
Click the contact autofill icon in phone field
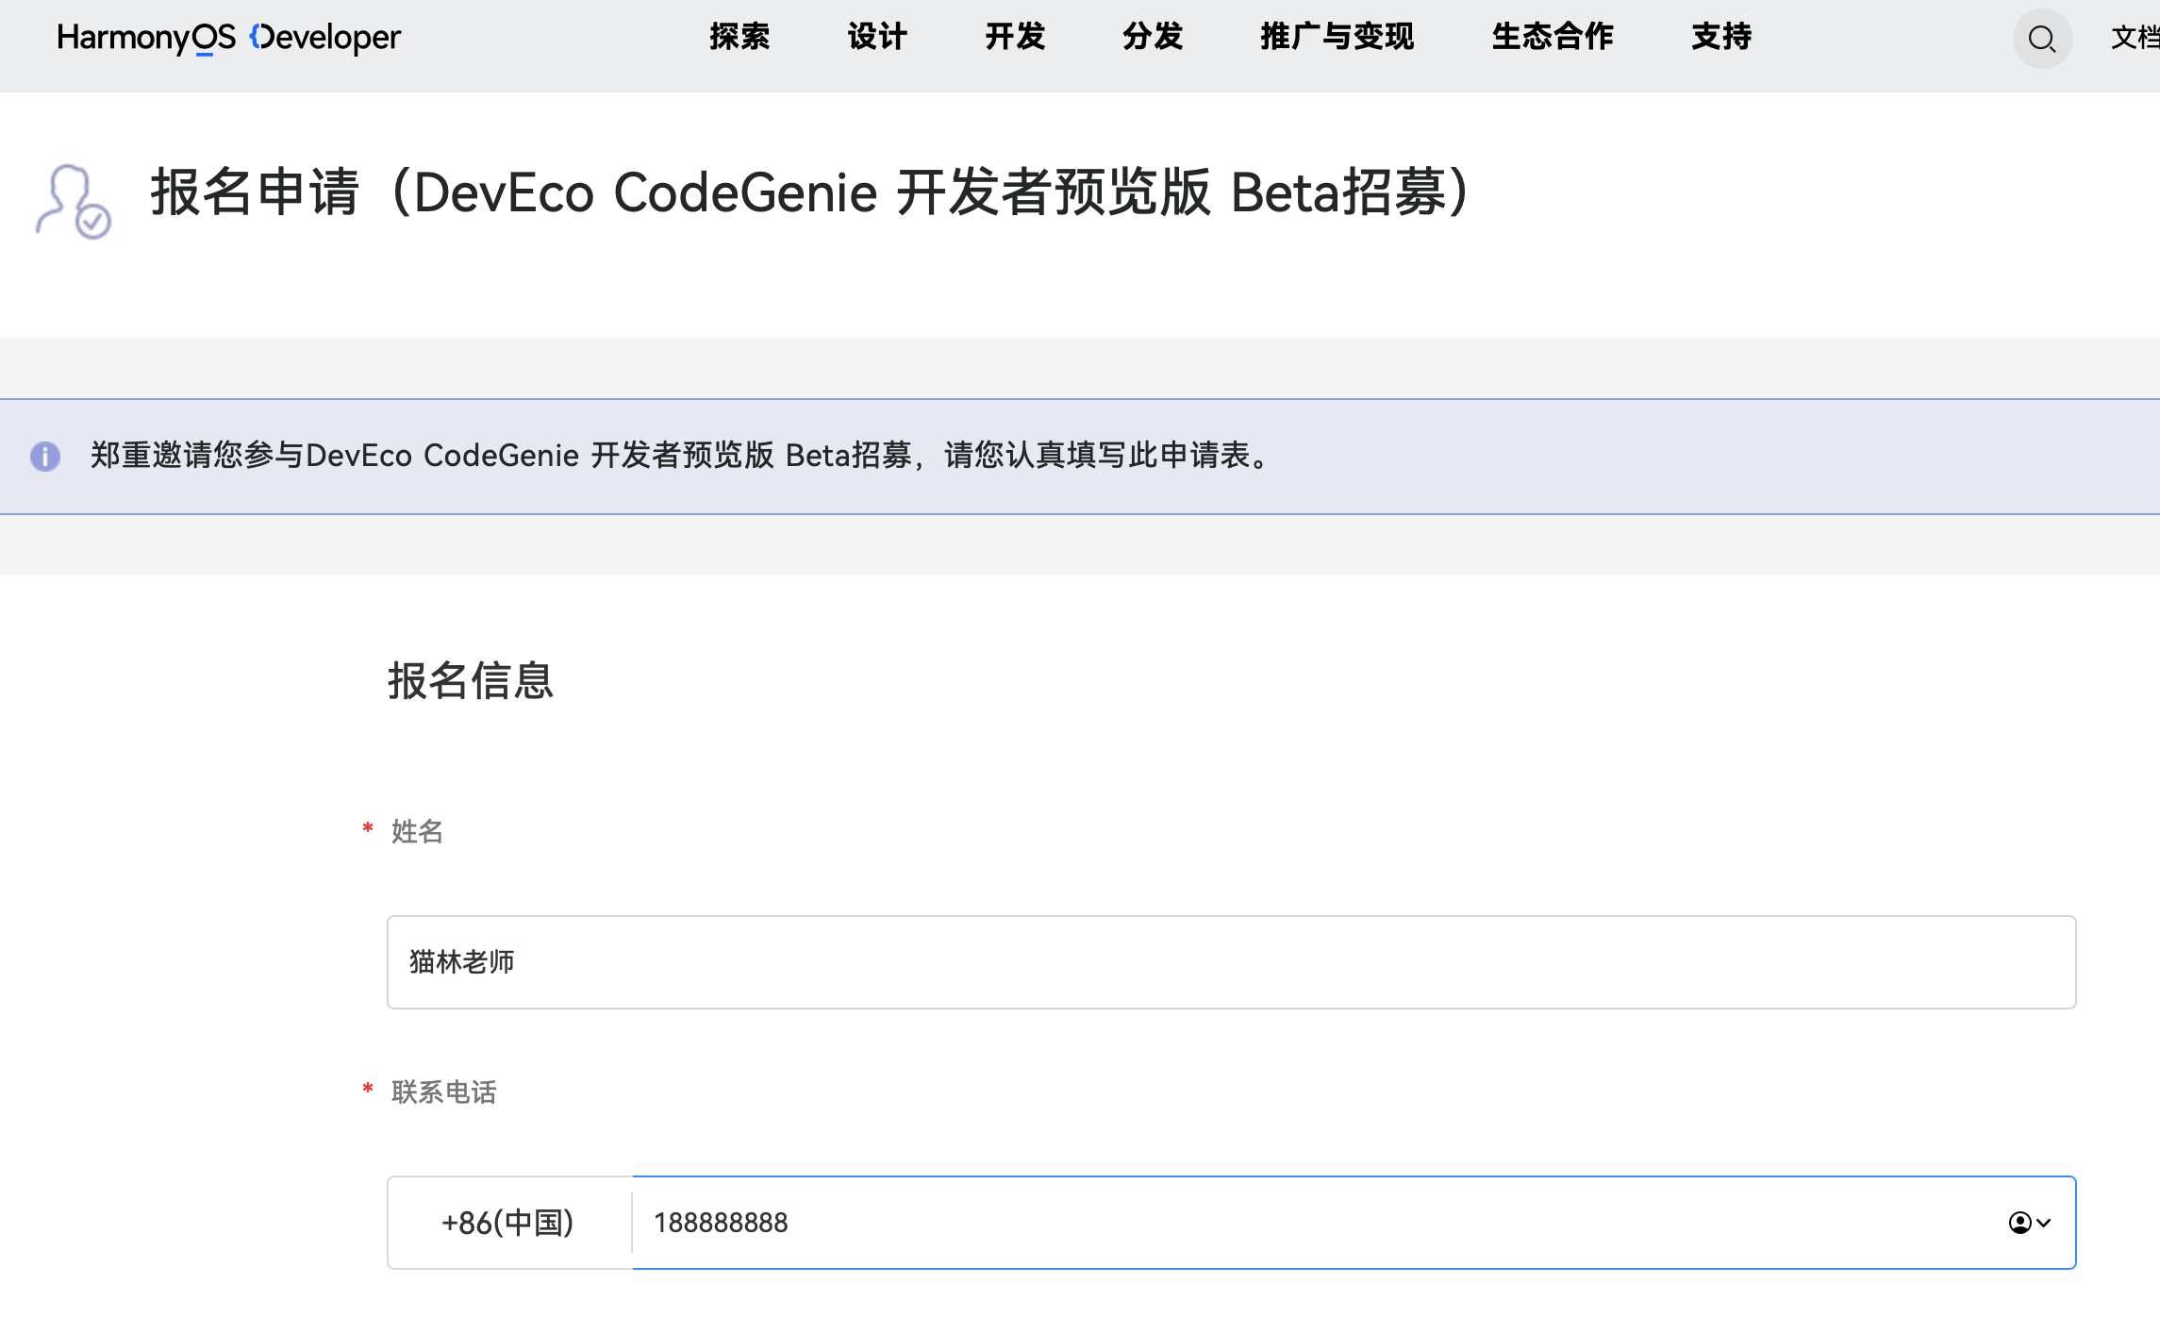click(2019, 1223)
